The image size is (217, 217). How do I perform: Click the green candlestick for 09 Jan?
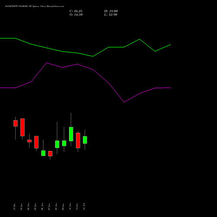tap(64, 143)
